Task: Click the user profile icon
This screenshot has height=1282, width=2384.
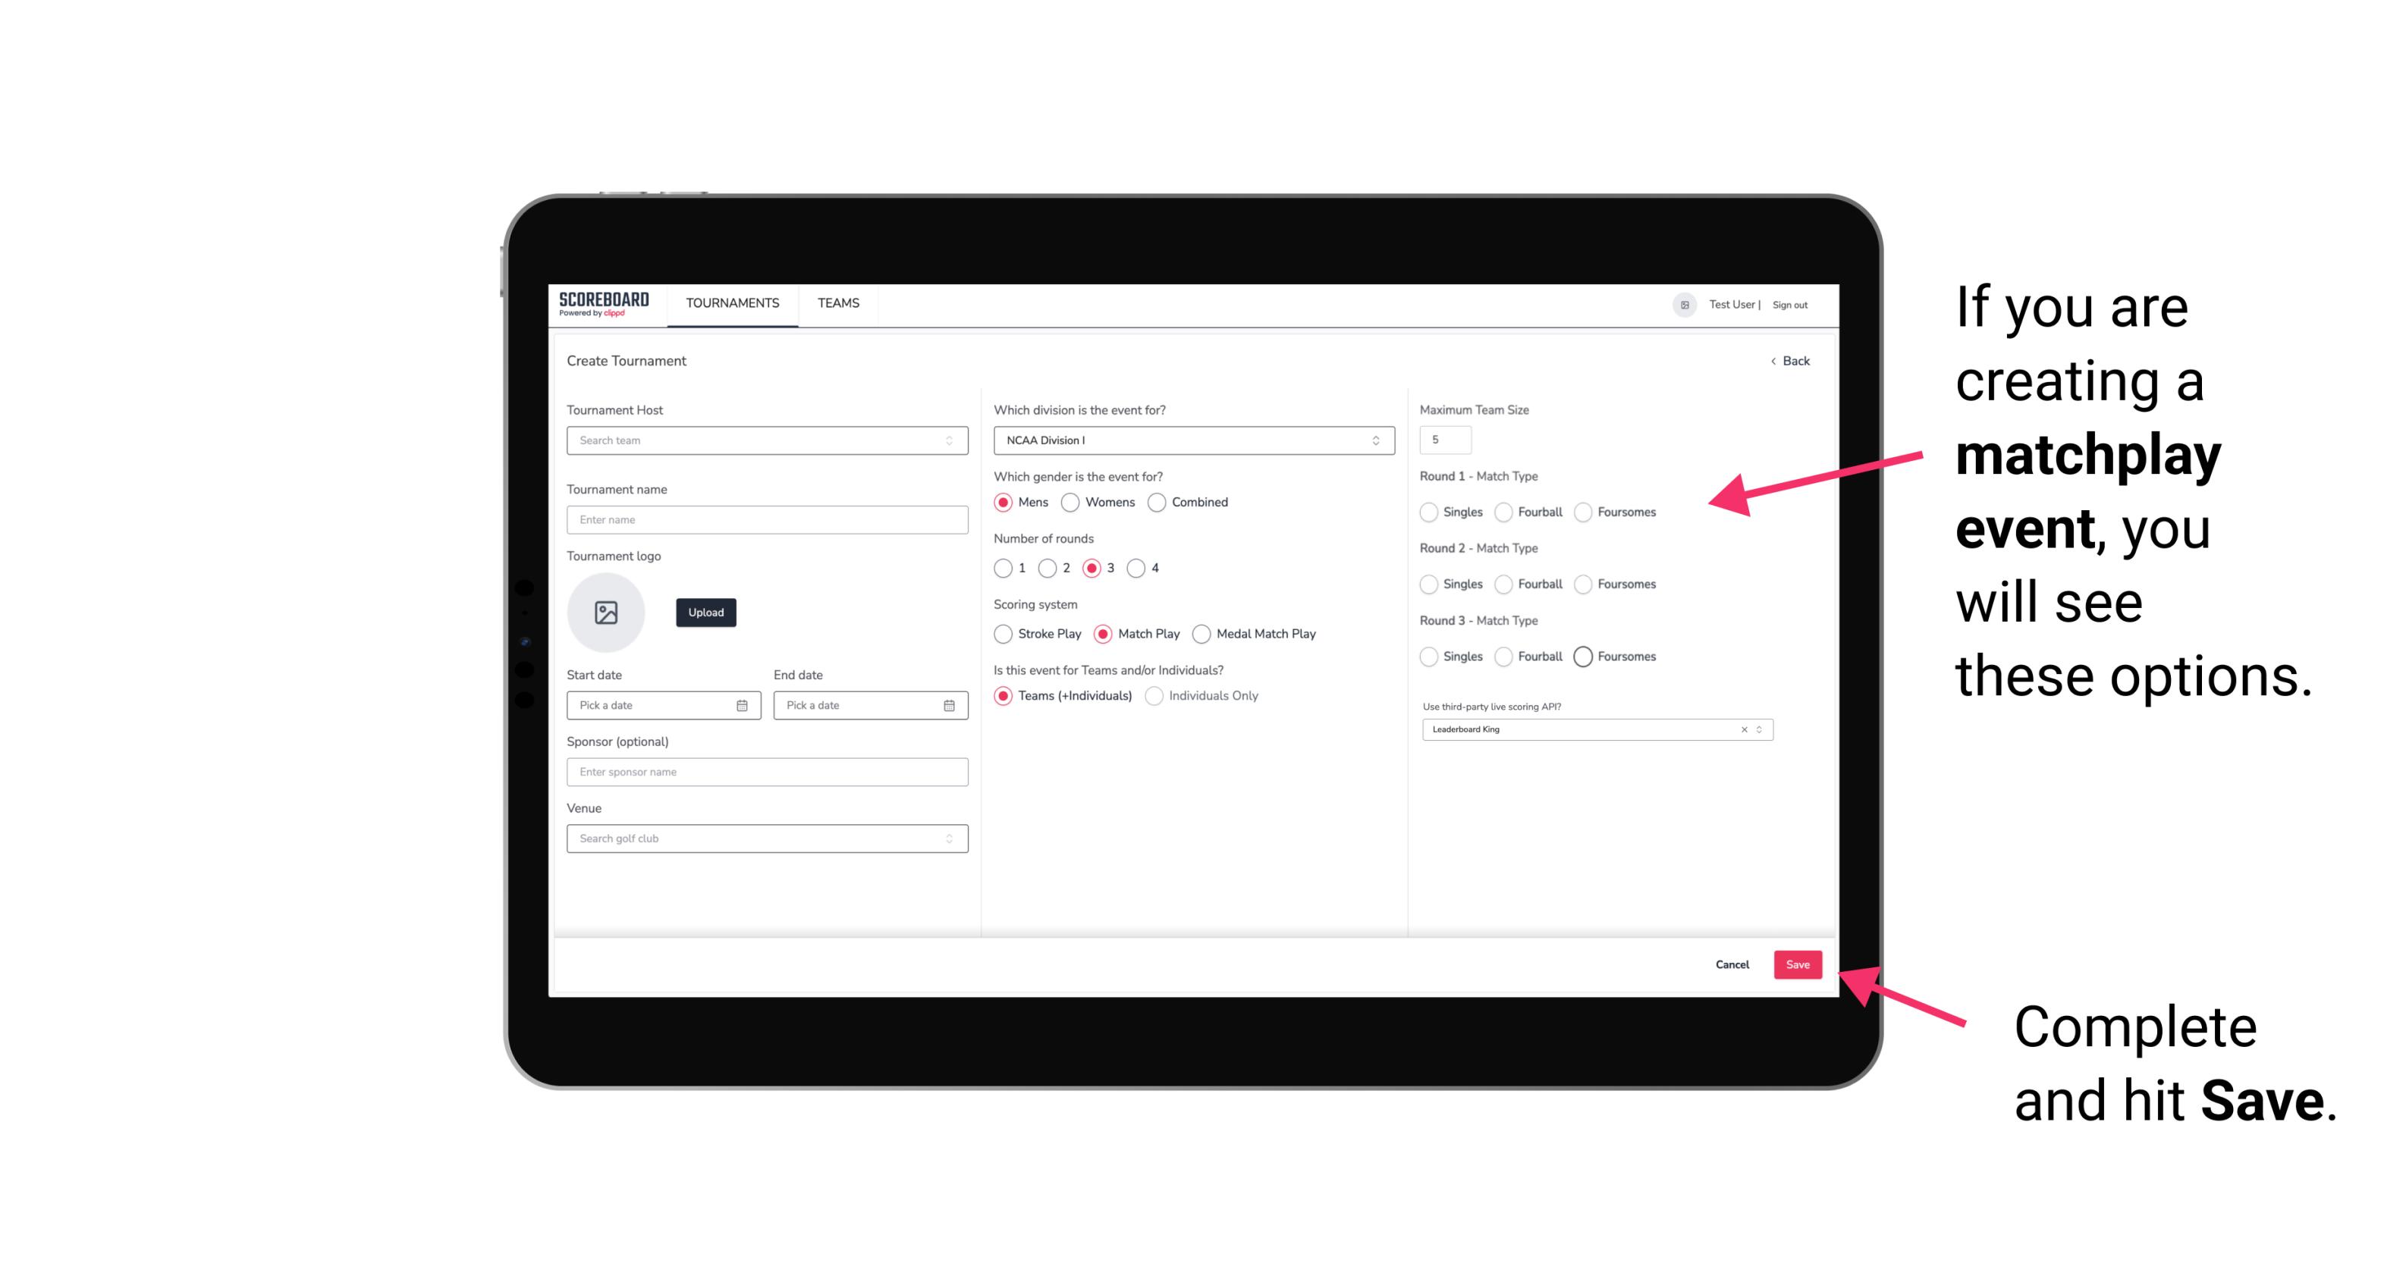Action: 1680,303
